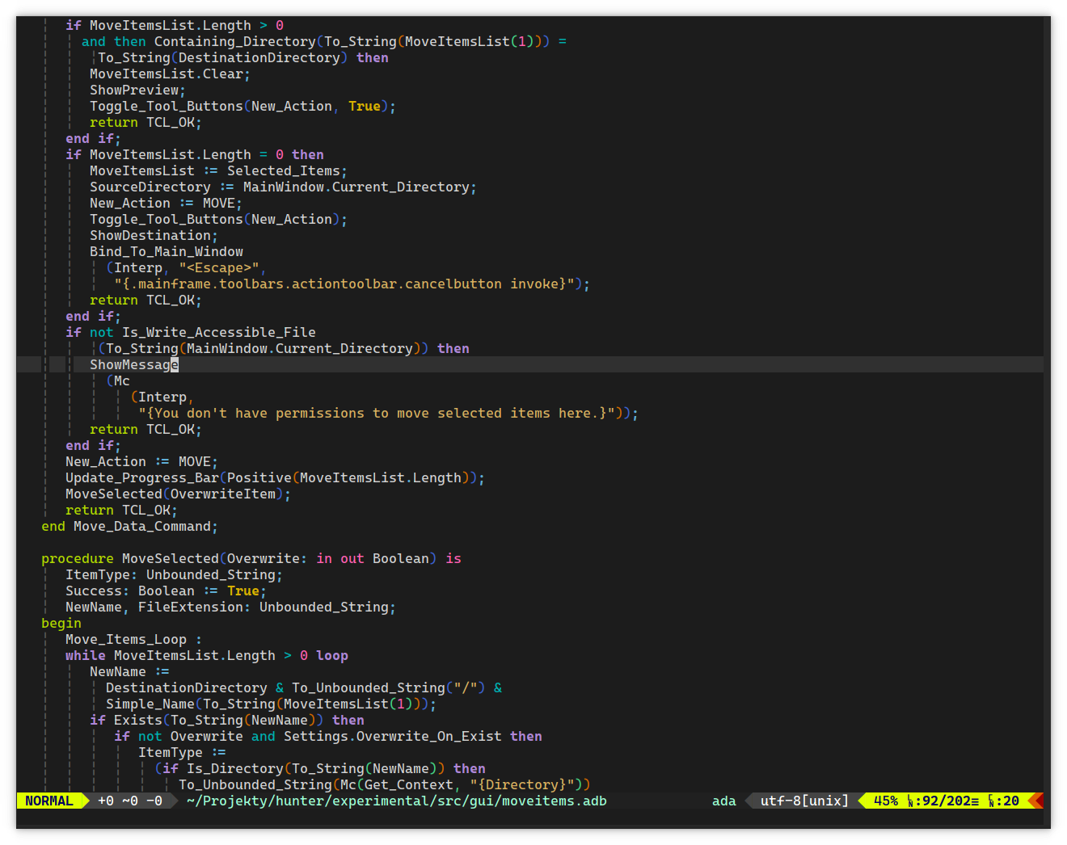This screenshot has width=1067, height=845.
Task: Click the block cursor on ShowMessage
Action: (x=175, y=364)
